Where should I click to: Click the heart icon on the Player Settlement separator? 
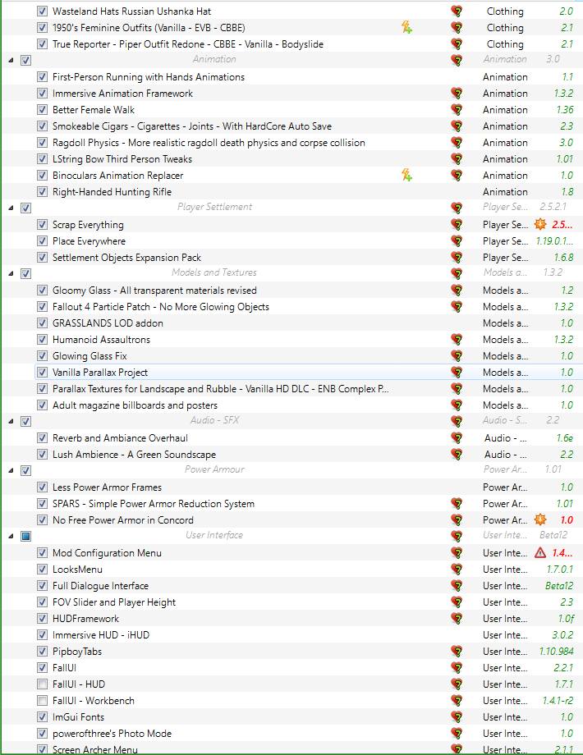pyautogui.click(x=457, y=208)
